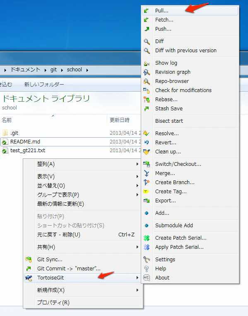Image resolution: width=248 pixels, height=316 pixels.
Task: Click the ドキュメント breadcrumb segment
Action: (x=25, y=70)
